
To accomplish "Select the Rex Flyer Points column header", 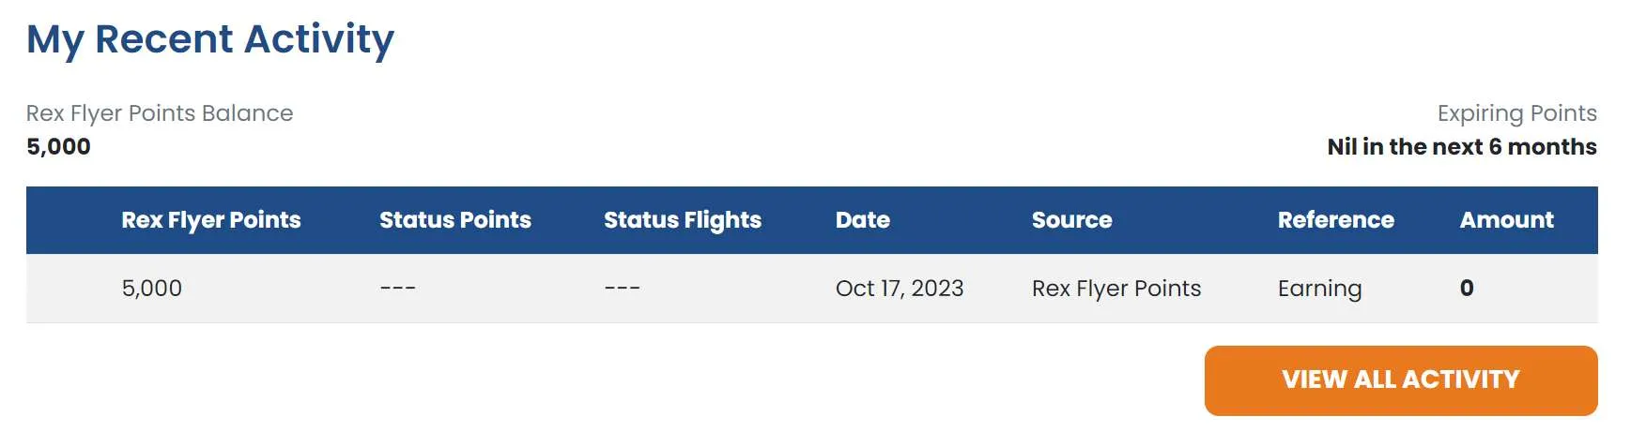I will (211, 220).
